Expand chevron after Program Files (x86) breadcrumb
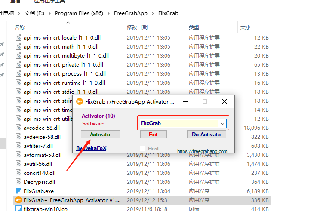 [108, 13]
